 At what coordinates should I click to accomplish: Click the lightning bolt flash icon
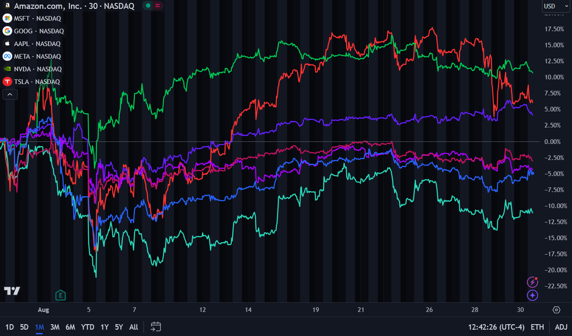(x=533, y=282)
